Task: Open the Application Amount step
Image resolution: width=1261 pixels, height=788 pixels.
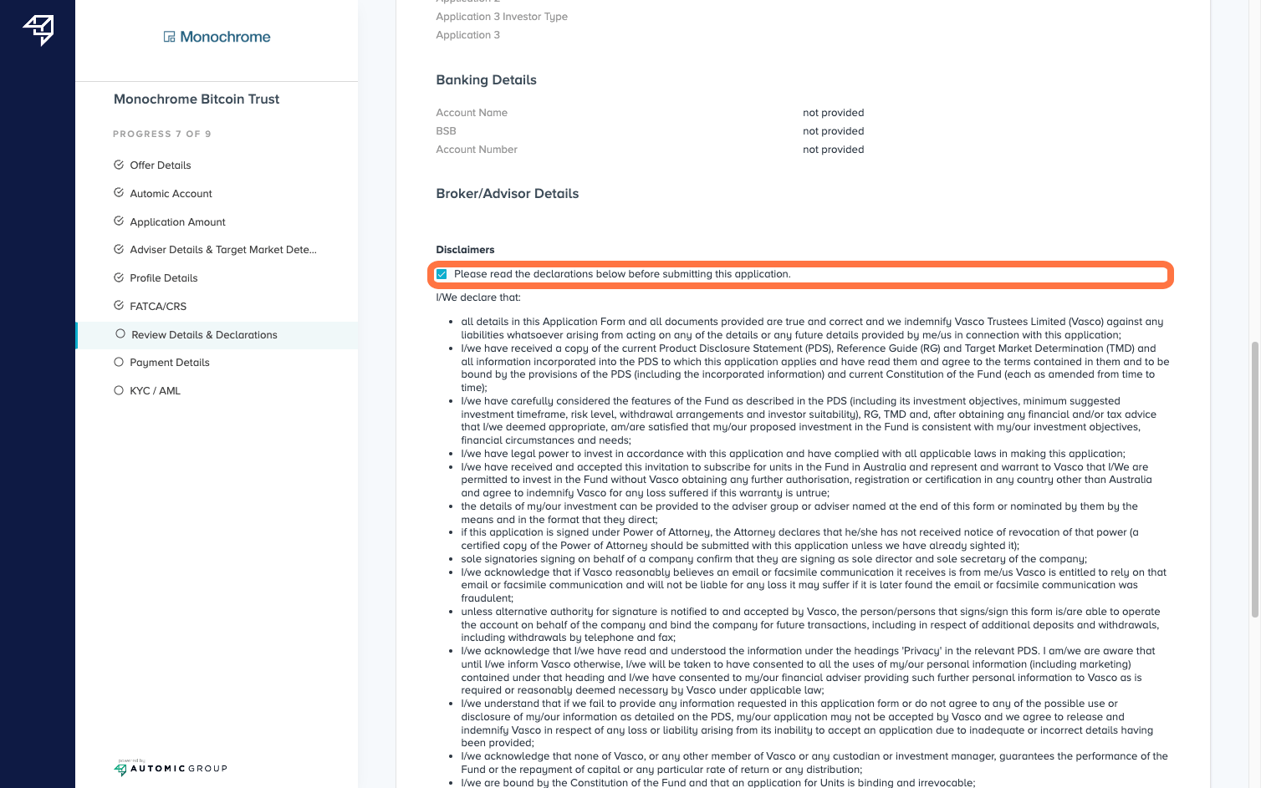Action: tap(177, 222)
